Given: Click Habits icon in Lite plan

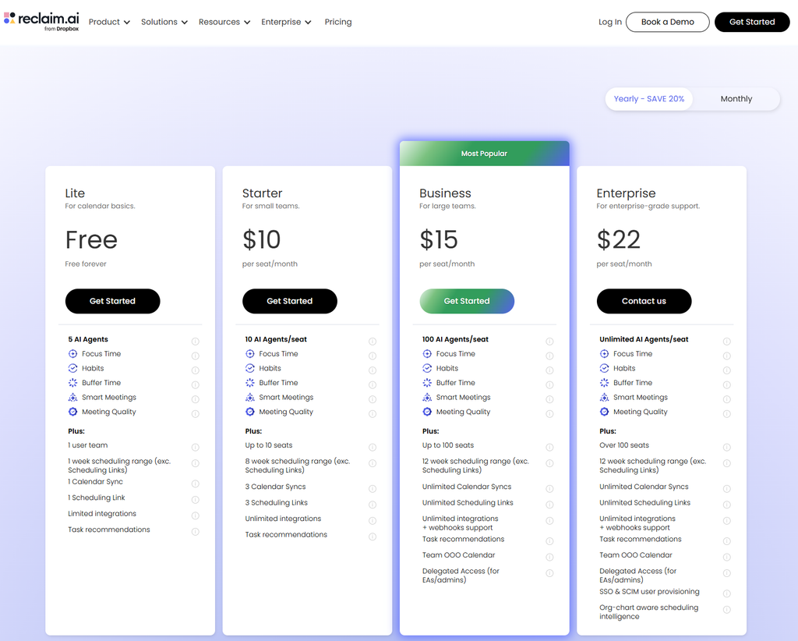Looking at the screenshot, I should tap(72, 368).
